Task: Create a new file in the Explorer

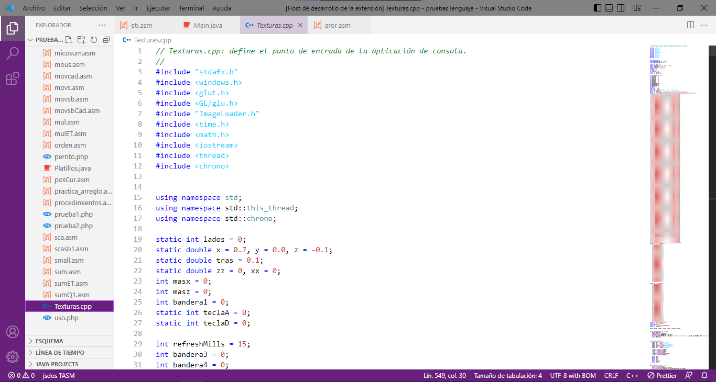Action: coord(69,39)
